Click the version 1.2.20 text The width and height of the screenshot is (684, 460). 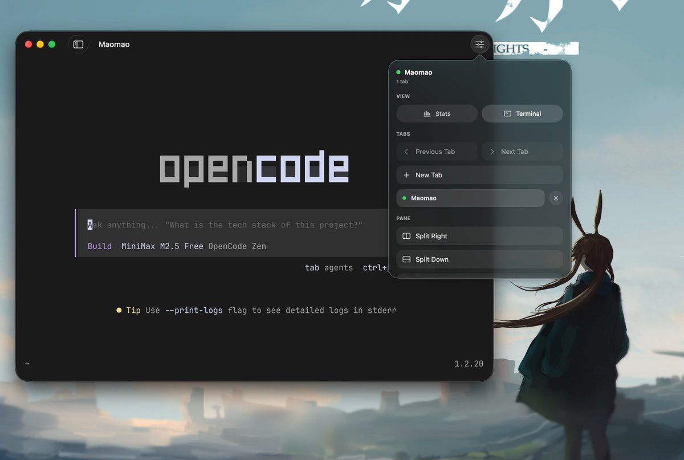[x=469, y=364]
